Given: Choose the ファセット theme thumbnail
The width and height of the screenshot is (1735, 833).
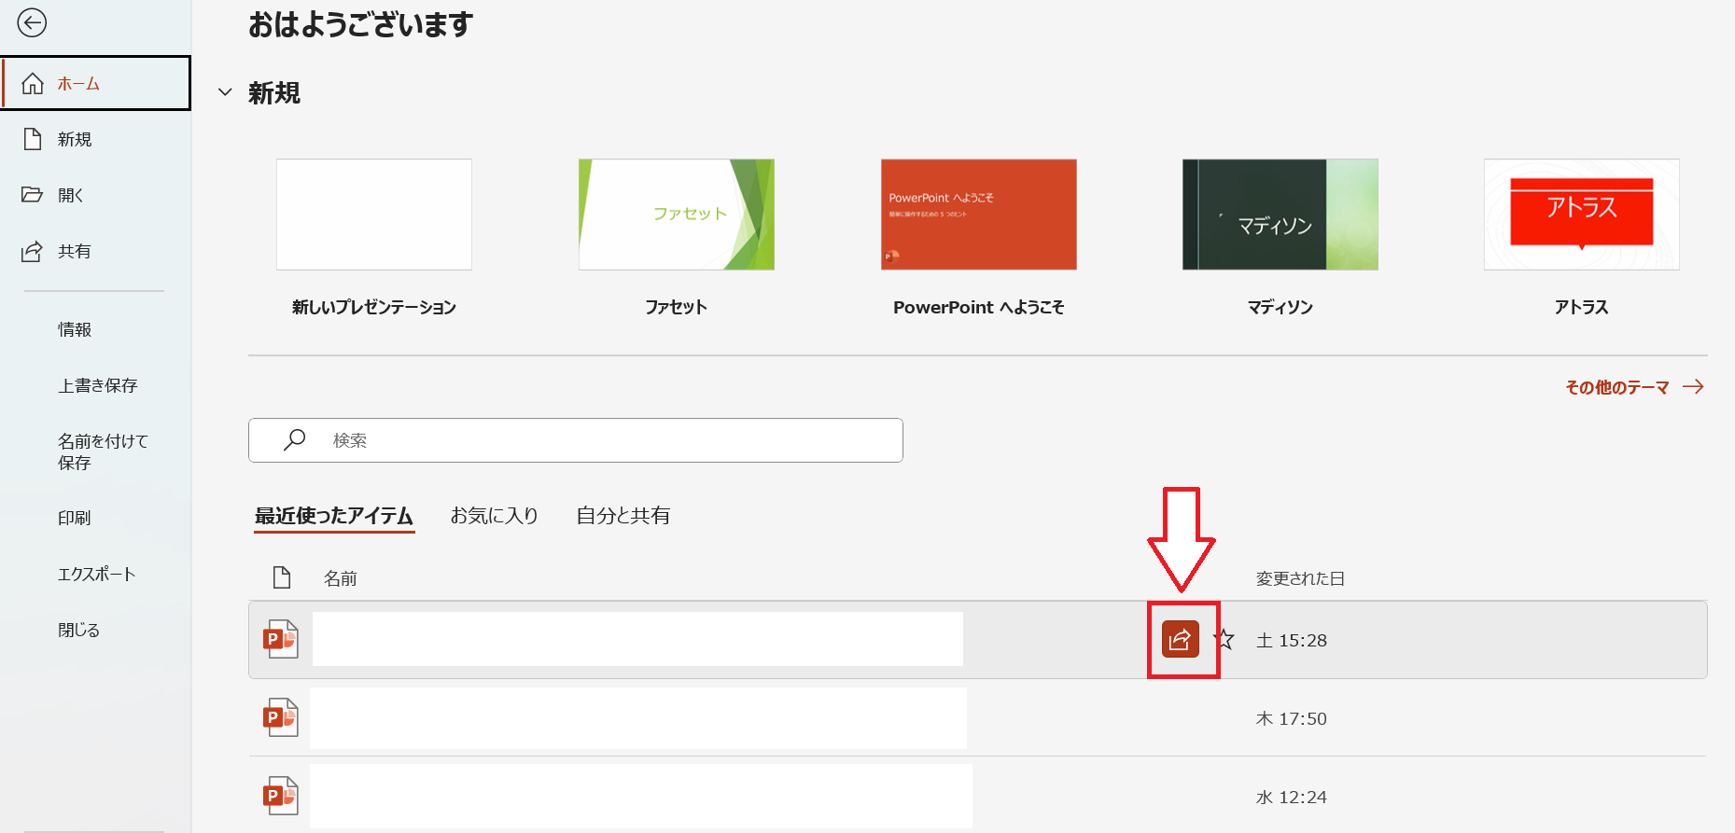Looking at the screenshot, I should 676,215.
